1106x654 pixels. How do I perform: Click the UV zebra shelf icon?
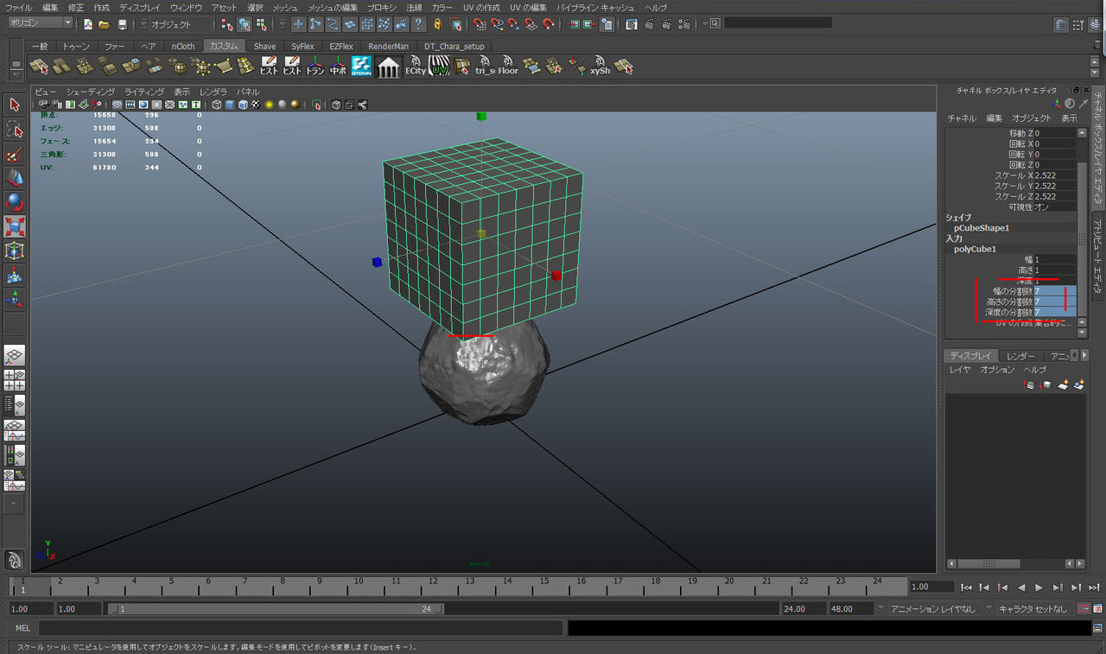coord(440,66)
